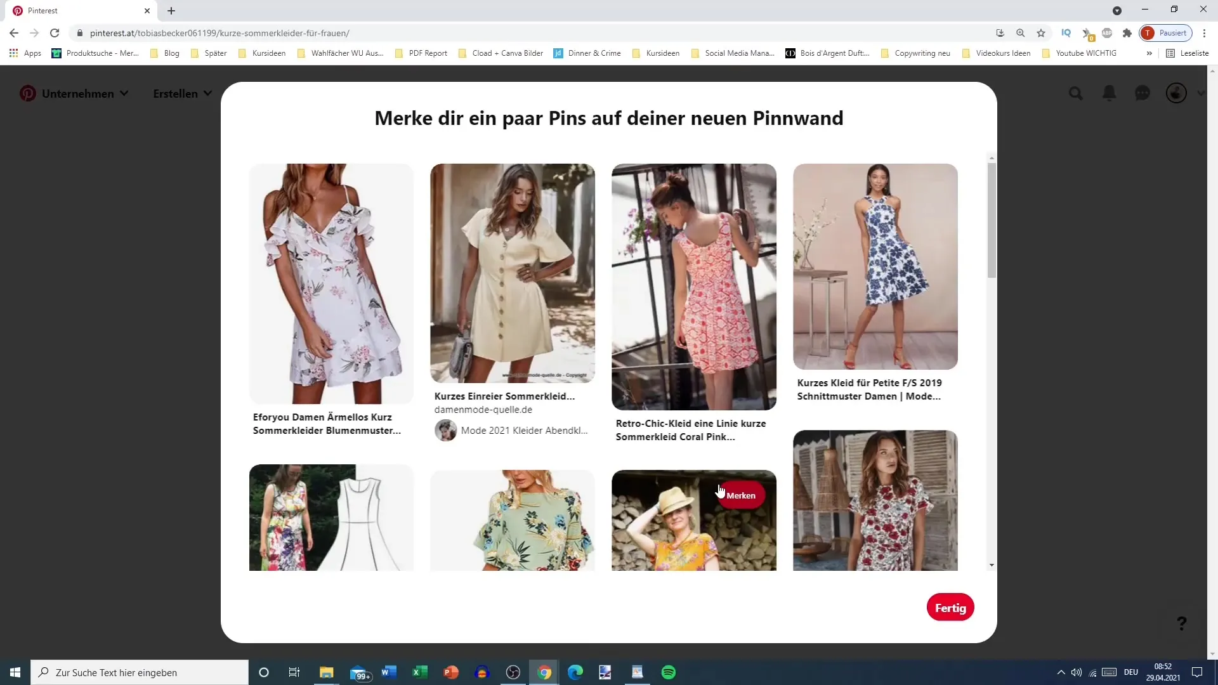Click the IQ extension icon
This screenshot has height=685, width=1218.
point(1066,33)
